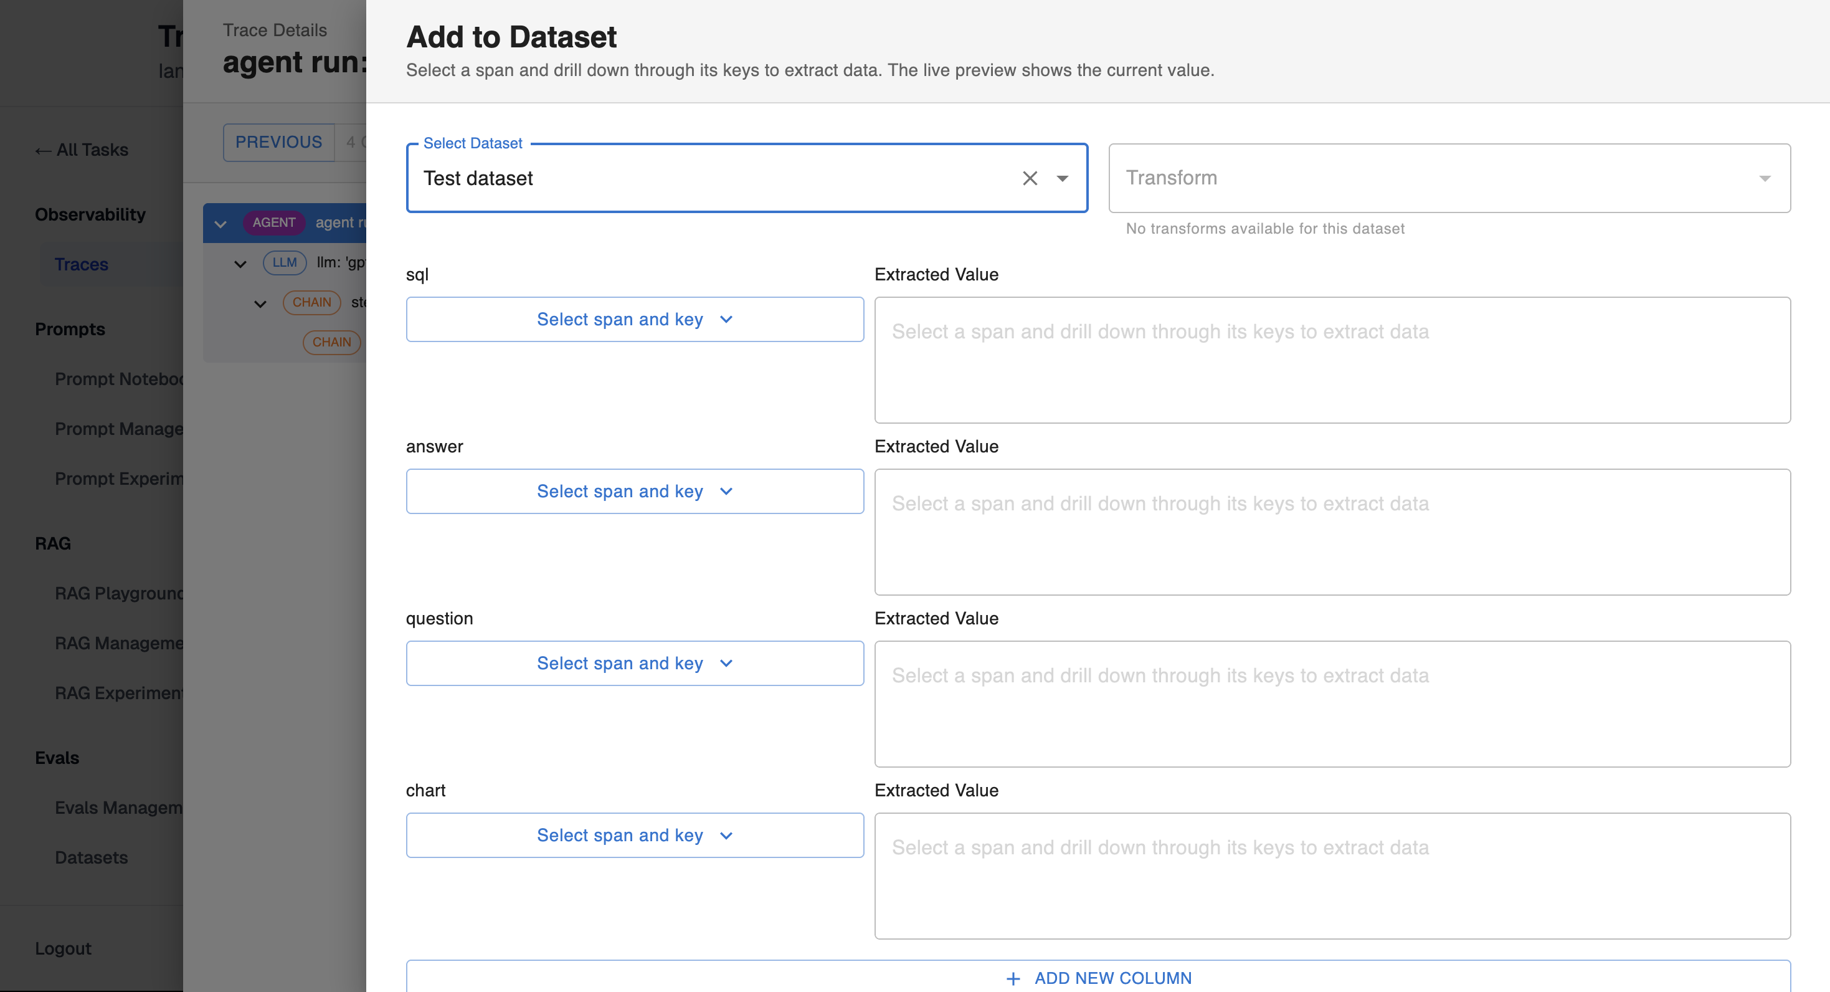Screen dimensions: 1830x992
Task: Collapse the first CHAIN span chevron
Action: (x=260, y=304)
